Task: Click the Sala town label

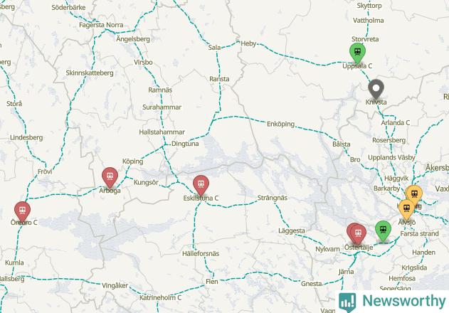Action: [x=214, y=48]
